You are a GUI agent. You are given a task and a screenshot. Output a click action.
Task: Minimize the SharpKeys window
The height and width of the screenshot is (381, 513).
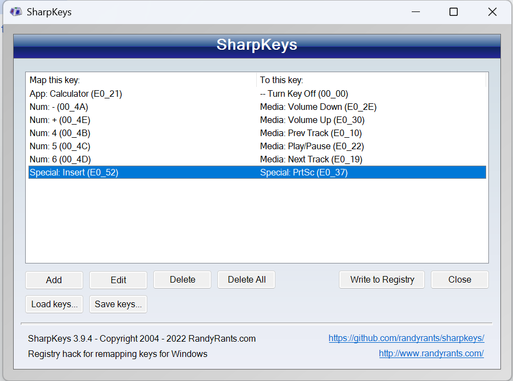416,12
